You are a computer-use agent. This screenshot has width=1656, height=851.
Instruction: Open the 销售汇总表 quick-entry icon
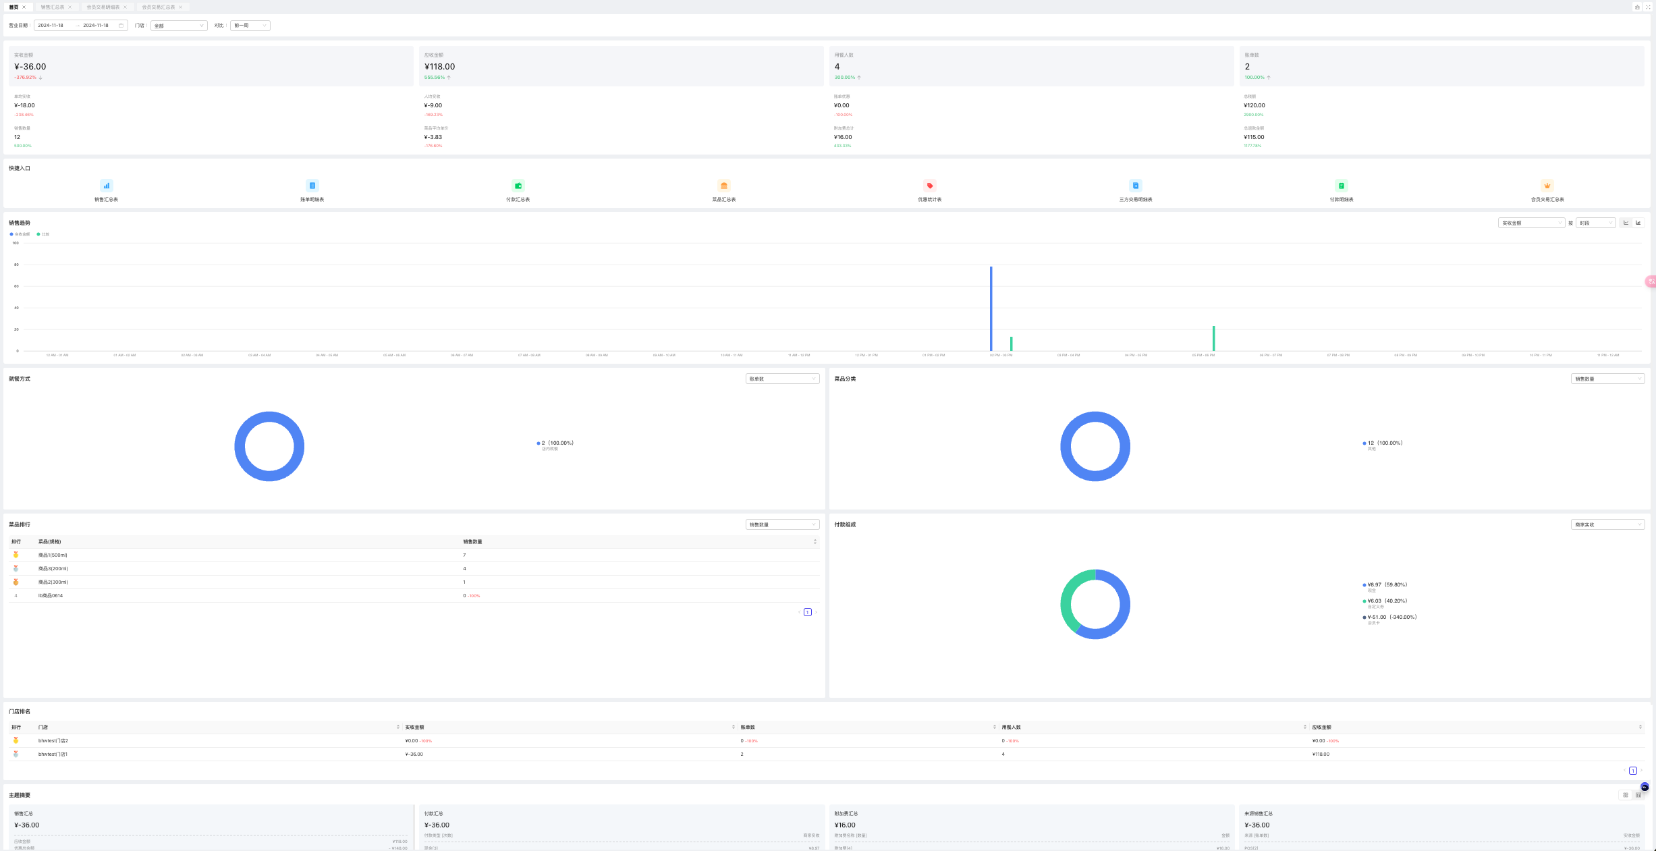[106, 186]
